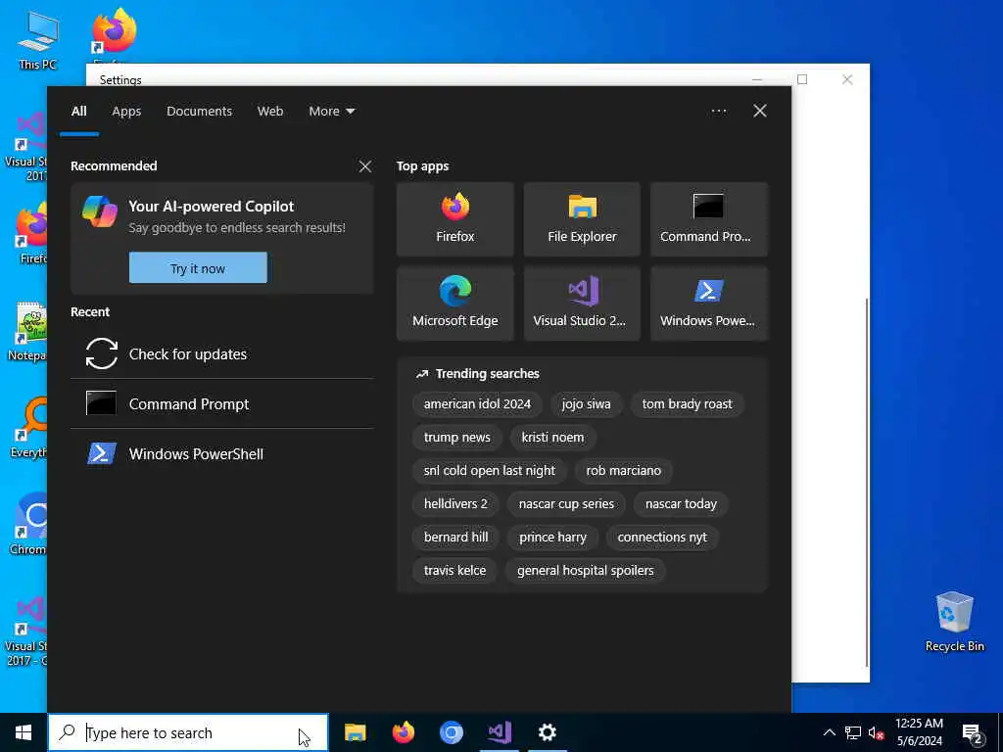This screenshot has width=1003, height=752.
Task: Open Firefox on the taskbar
Action: [403, 732]
